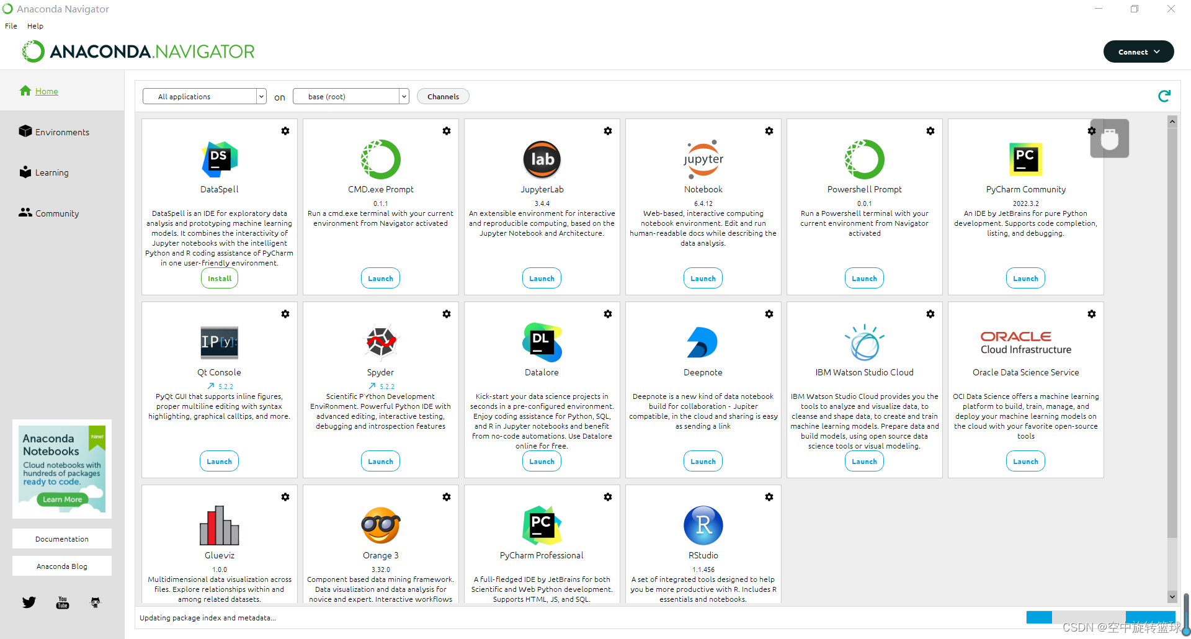
Task: Open settings gear for Spyder card
Action: tap(447, 314)
